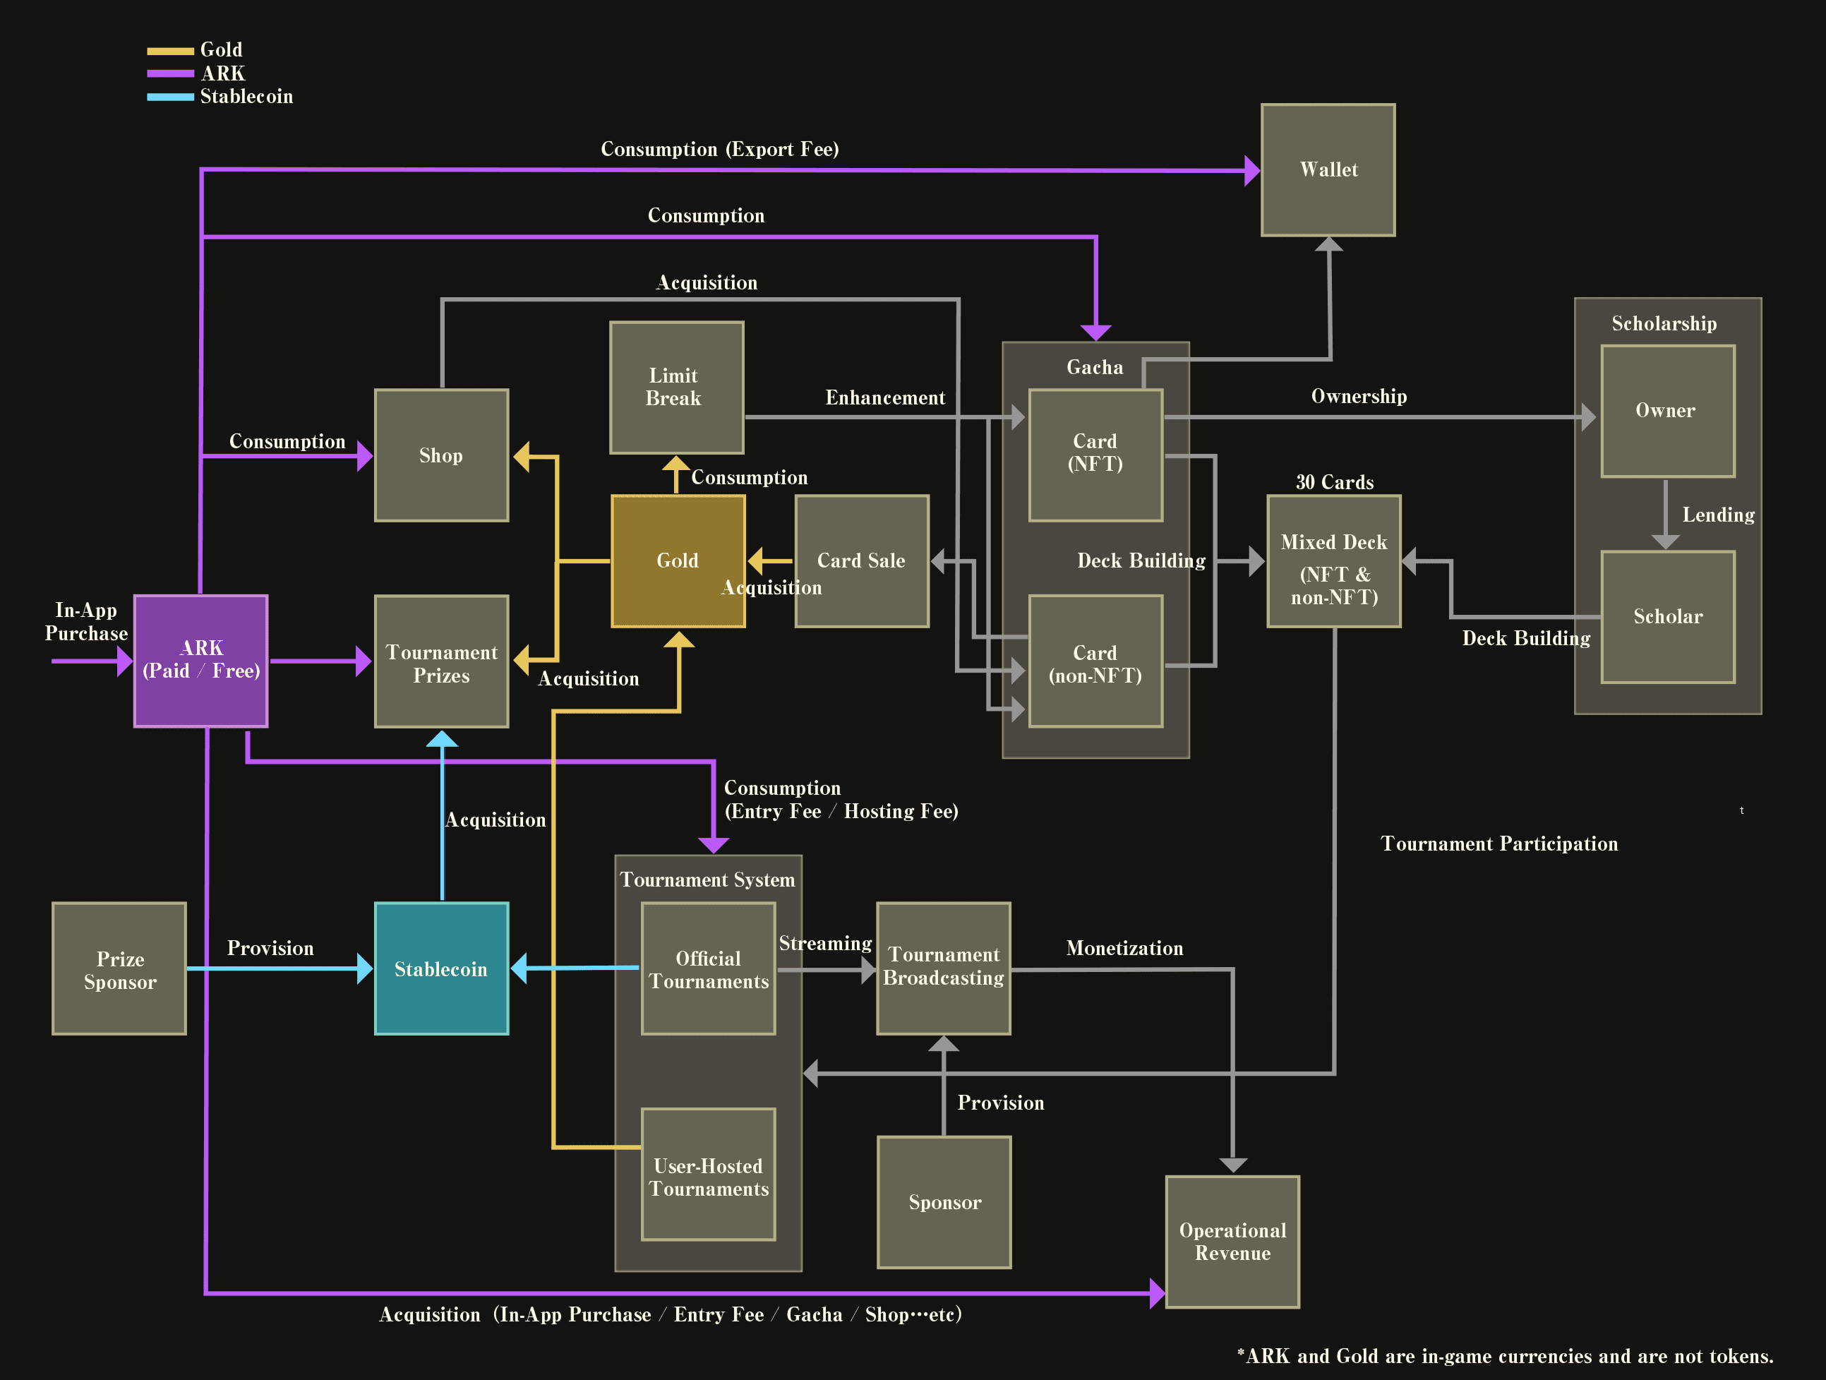The height and width of the screenshot is (1380, 1826).
Task: Select the Prize Sponsor box
Action: click(120, 968)
